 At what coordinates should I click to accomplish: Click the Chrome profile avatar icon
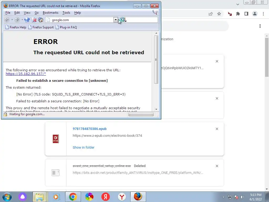tap(255, 14)
